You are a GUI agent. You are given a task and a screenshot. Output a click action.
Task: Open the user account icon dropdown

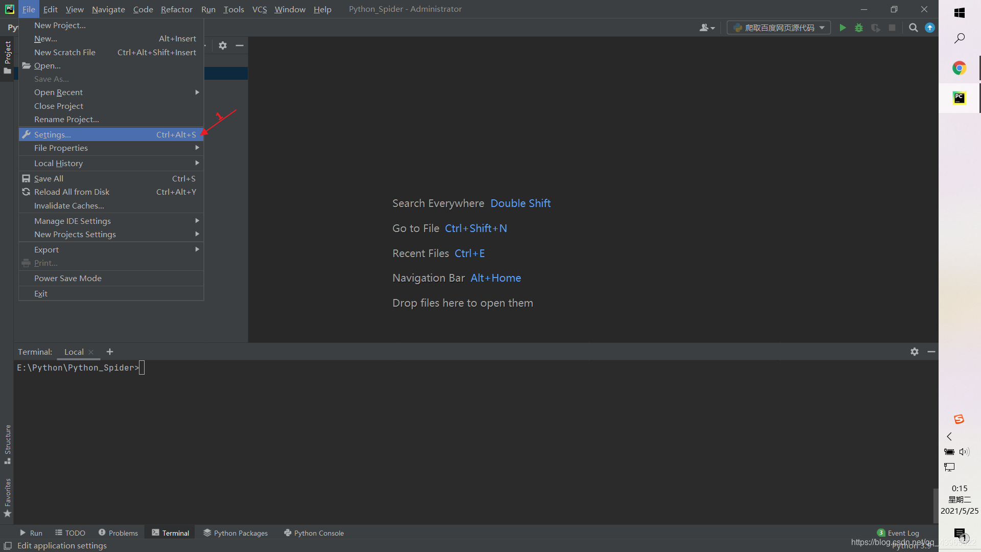pos(707,28)
